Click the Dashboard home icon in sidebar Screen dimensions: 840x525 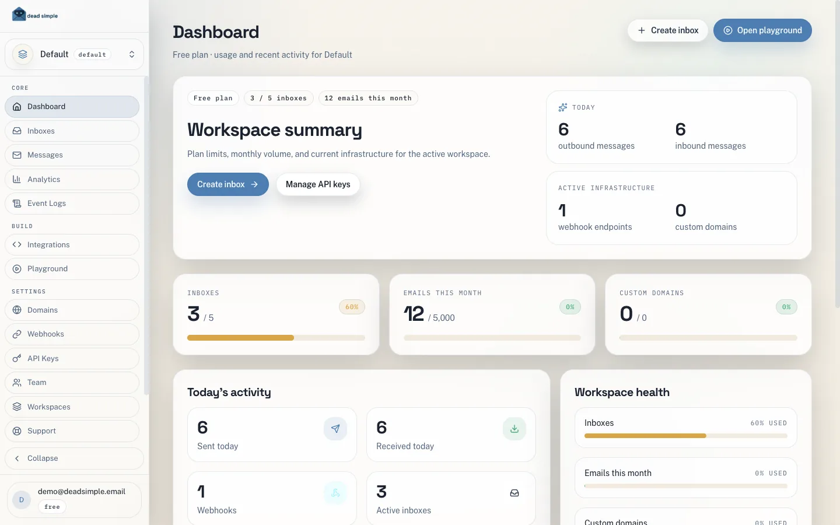pyautogui.click(x=17, y=107)
